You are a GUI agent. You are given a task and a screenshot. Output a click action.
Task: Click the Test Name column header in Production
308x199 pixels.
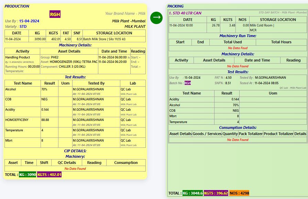coord(23,83)
